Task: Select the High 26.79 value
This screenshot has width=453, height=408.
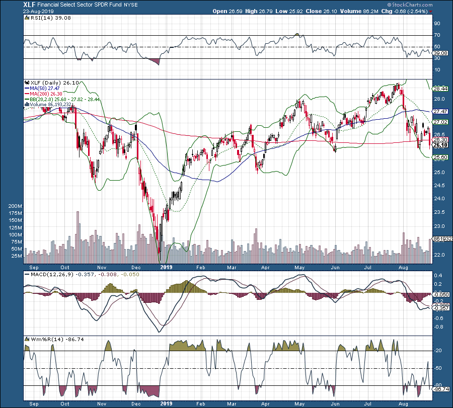Action: [259, 11]
